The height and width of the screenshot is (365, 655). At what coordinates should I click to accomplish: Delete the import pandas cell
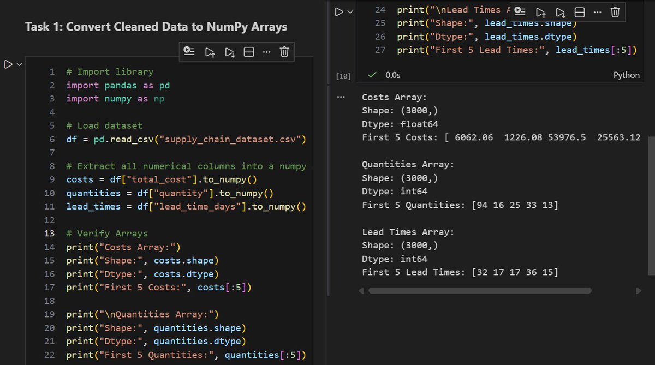[284, 52]
